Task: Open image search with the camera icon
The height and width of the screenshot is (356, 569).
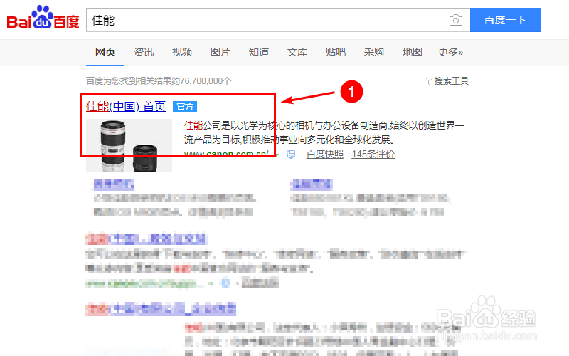Action: click(455, 20)
